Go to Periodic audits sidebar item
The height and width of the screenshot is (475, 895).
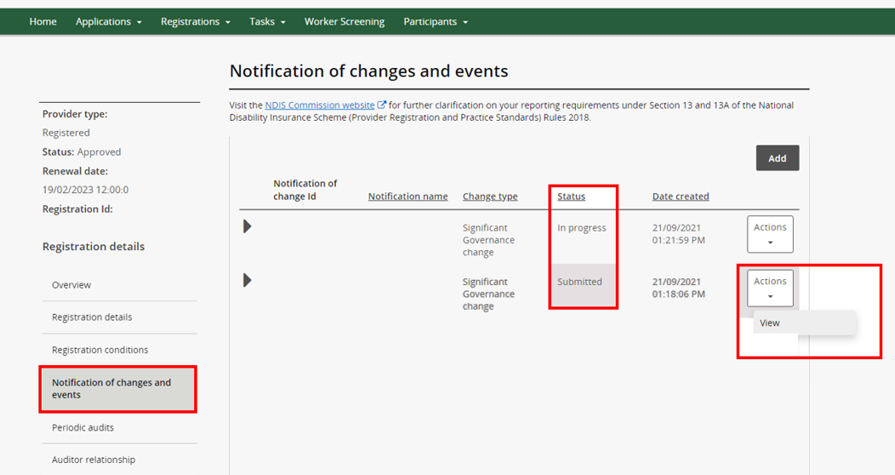[x=83, y=427]
